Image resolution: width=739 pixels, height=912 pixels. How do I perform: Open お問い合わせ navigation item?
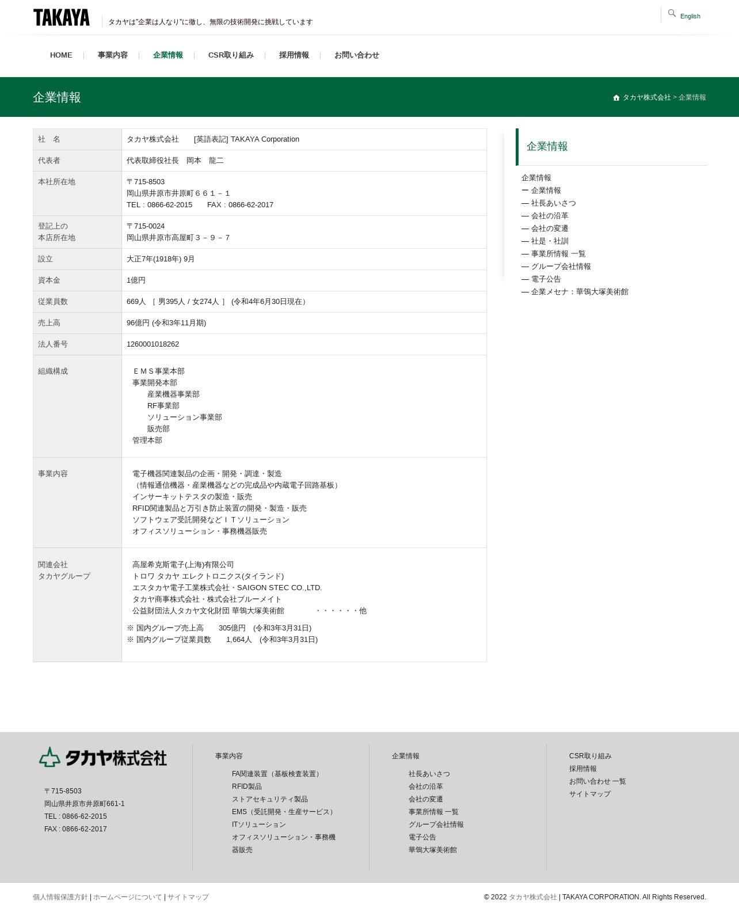pos(357,55)
